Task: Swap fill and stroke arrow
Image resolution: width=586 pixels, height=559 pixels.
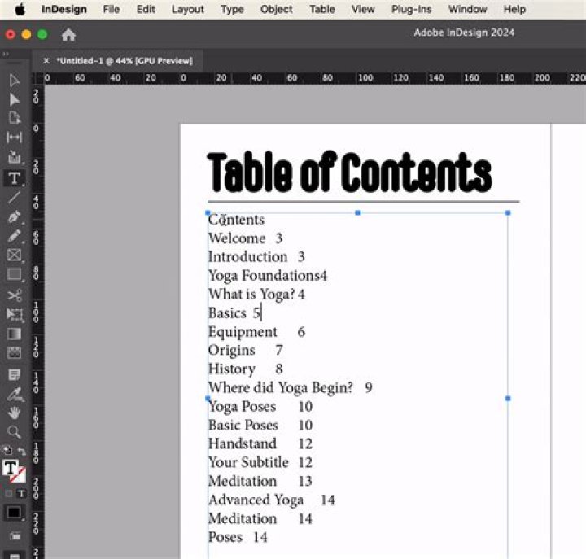Action: pyautogui.click(x=21, y=451)
